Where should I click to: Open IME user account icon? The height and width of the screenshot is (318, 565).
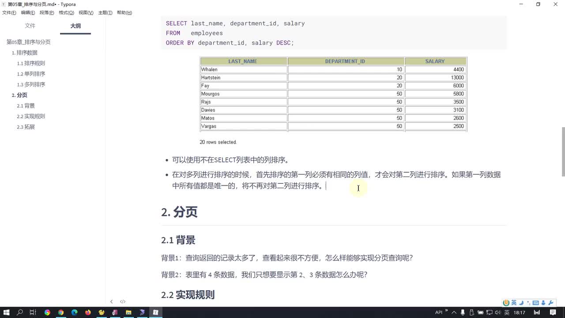click(x=543, y=303)
